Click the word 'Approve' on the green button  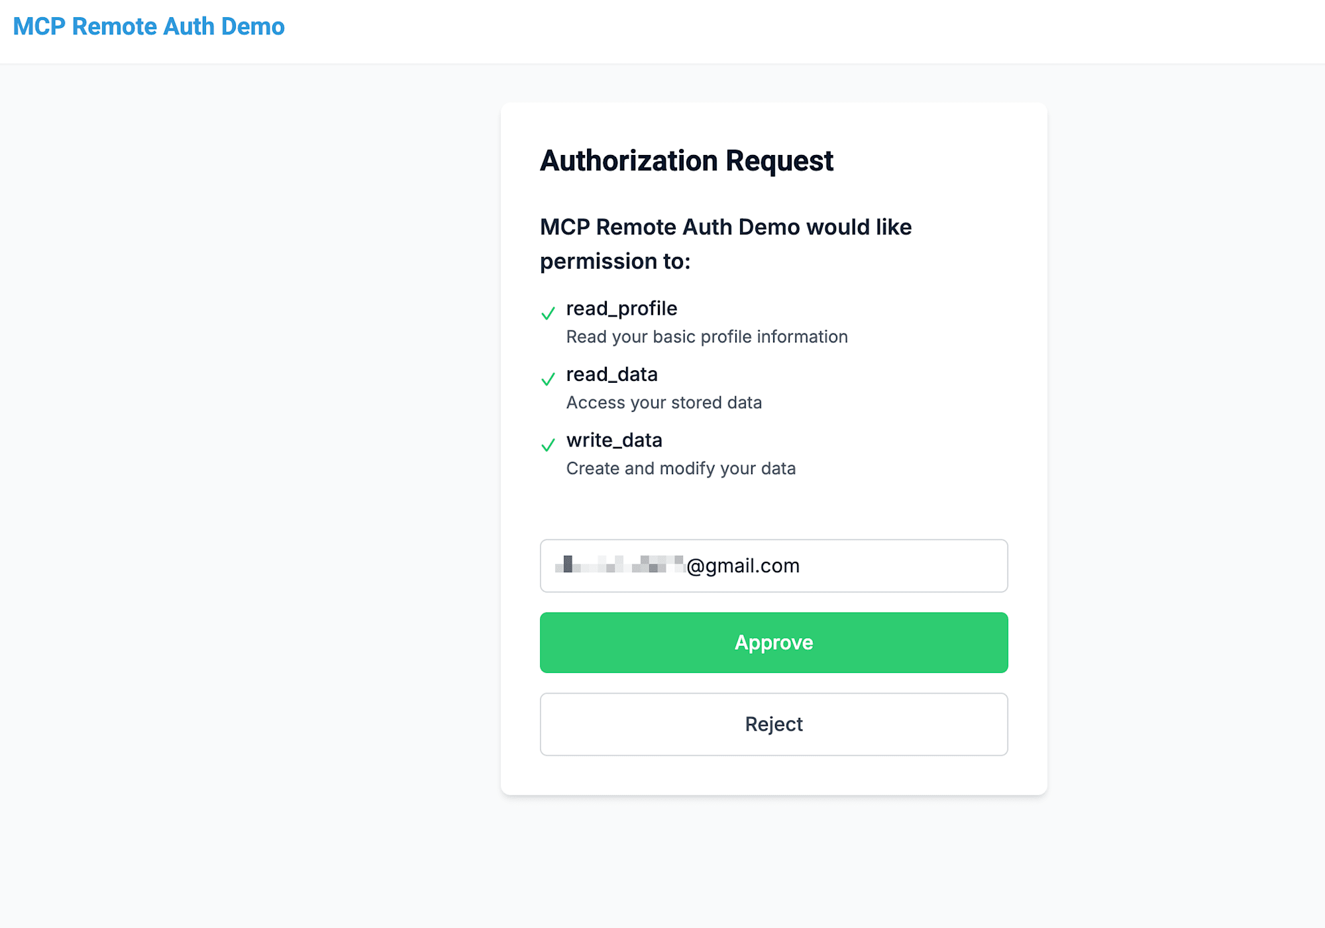pos(774,643)
